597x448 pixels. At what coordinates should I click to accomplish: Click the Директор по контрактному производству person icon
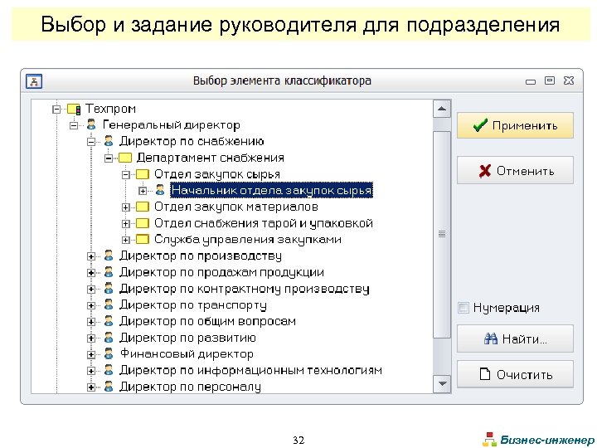[x=109, y=289]
